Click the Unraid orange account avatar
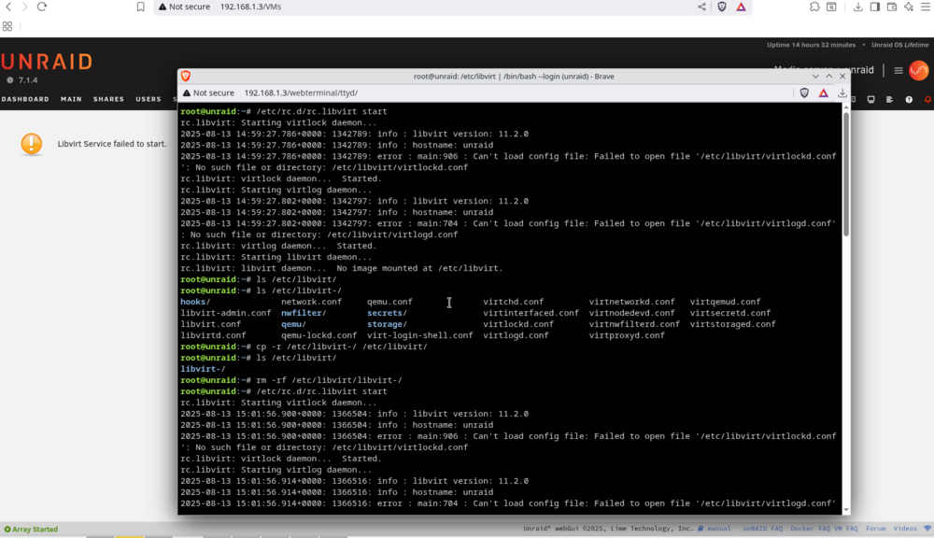 pyautogui.click(x=918, y=70)
